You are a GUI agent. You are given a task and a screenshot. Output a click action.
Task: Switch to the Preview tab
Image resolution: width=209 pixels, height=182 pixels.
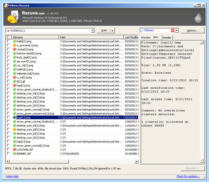[x=146, y=38]
